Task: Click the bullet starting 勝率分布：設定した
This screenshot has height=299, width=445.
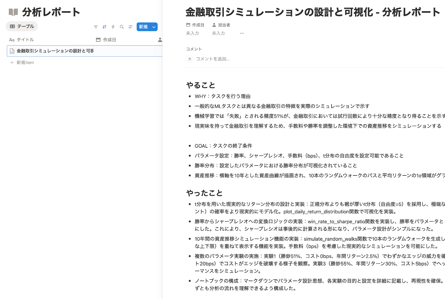Action: click(276, 166)
